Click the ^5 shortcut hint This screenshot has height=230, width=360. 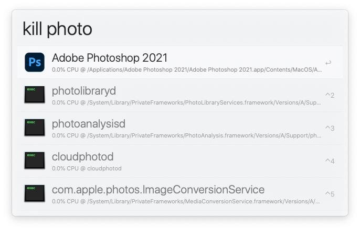coord(330,194)
